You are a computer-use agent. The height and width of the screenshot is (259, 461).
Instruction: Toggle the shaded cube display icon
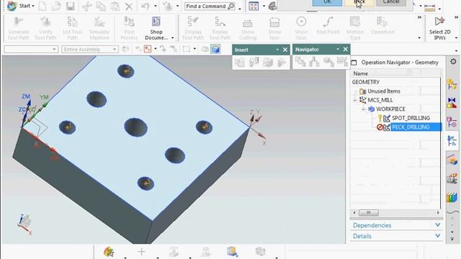click(215, 49)
